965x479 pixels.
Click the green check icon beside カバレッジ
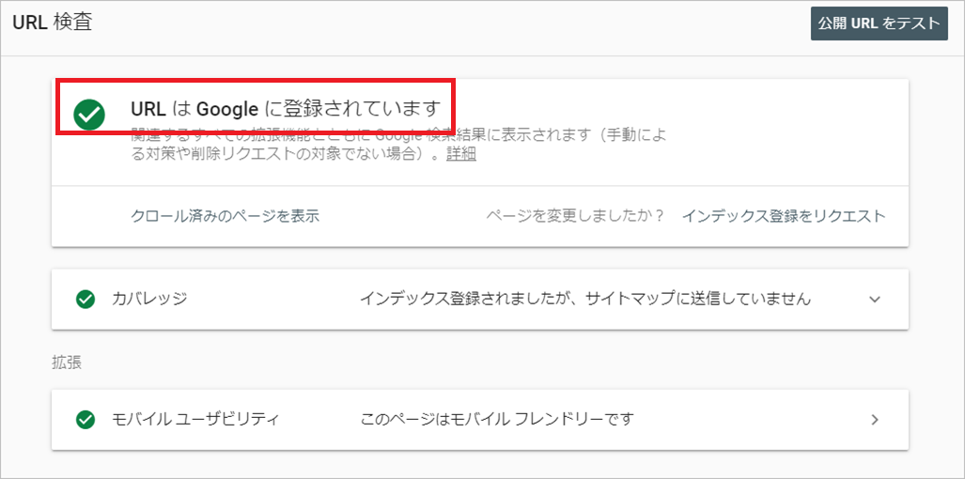(86, 299)
